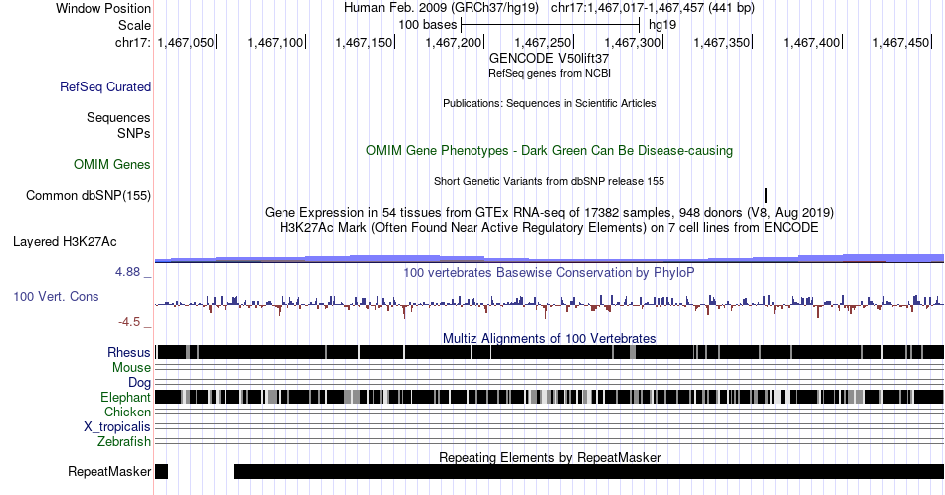Click the Window Position label
Viewport: 945px width, 495px height.
[x=103, y=8]
